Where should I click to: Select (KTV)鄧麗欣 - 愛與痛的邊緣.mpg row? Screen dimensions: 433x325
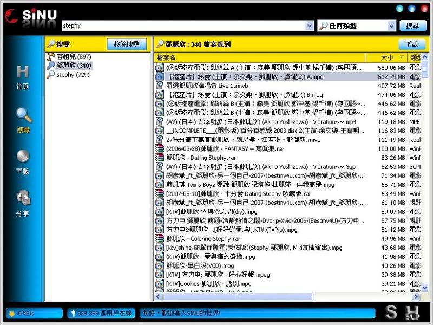coord(287,256)
